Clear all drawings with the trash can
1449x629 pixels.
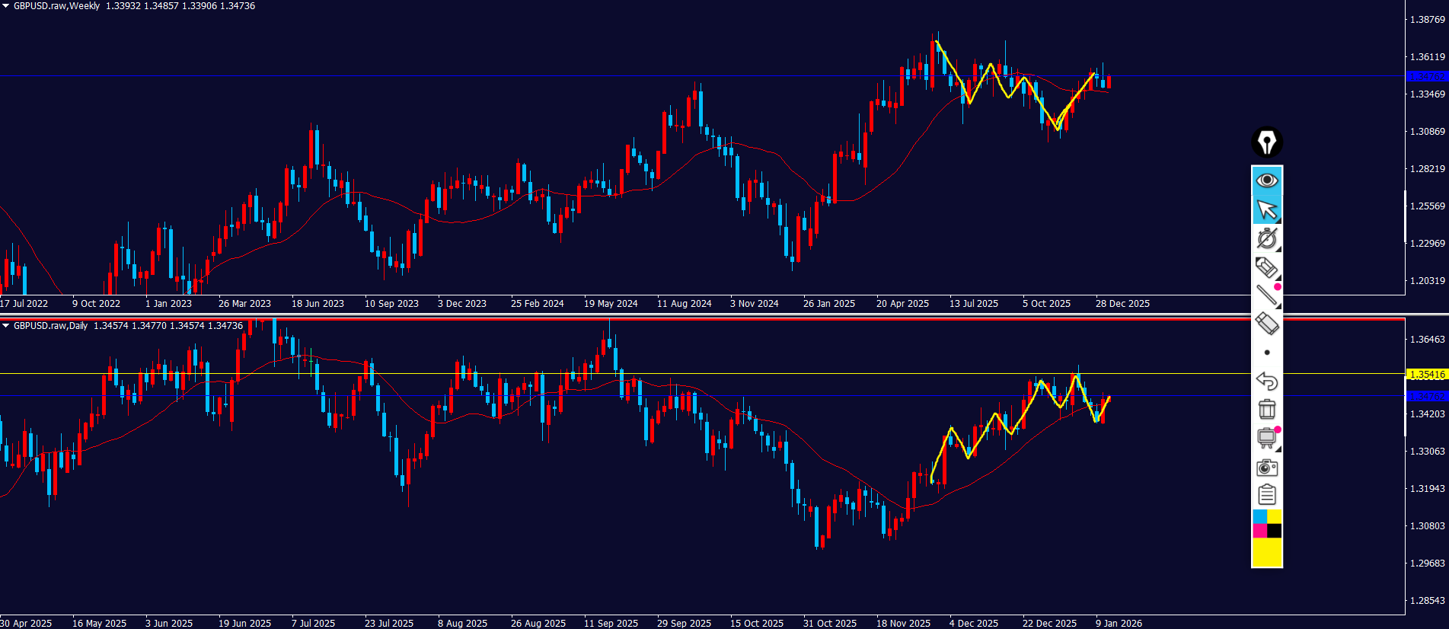coord(1266,410)
